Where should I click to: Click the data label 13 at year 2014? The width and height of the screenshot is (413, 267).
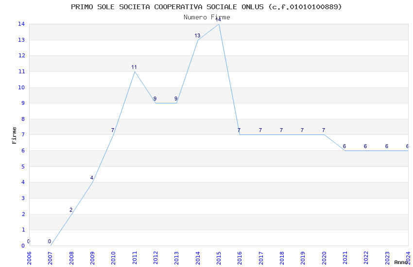197,36
